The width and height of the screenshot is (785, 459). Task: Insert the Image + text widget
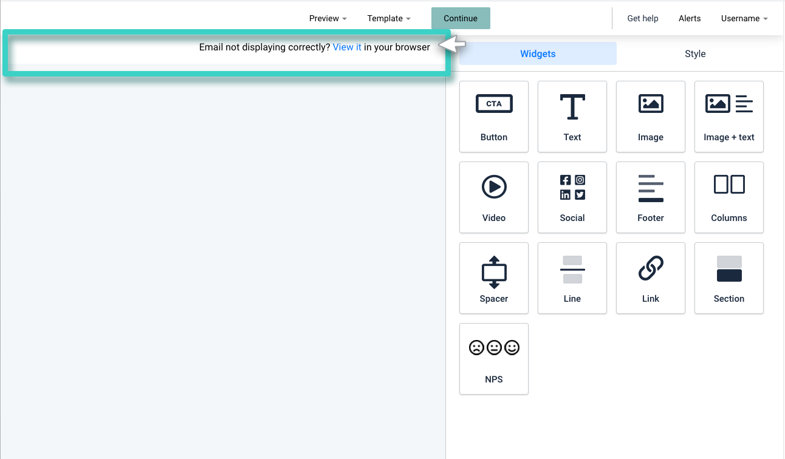point(729,117)
